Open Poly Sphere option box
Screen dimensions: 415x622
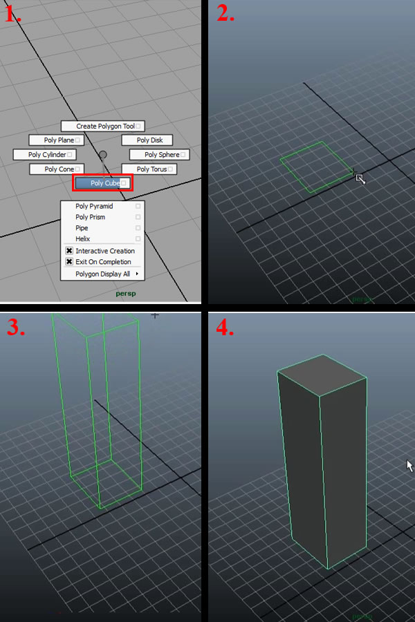[x=183, y=155]
